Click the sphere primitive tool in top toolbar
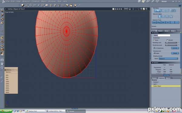The height and width of the screenshot is (113, 182). (x=23, y=5)
